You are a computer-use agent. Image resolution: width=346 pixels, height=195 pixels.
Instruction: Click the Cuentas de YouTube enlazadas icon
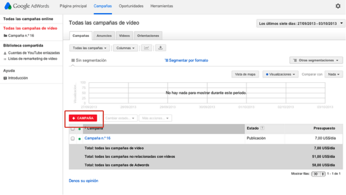[5, 53]
